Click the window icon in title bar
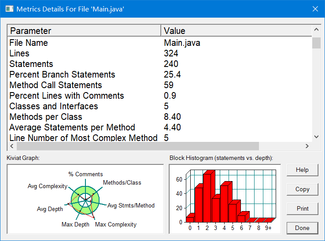The height and width of the screenshot is (241, 325). [x=9, y=9]
